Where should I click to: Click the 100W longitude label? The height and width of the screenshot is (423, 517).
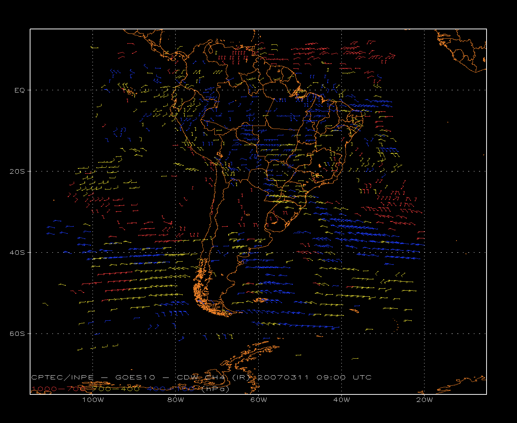[93, 400]
